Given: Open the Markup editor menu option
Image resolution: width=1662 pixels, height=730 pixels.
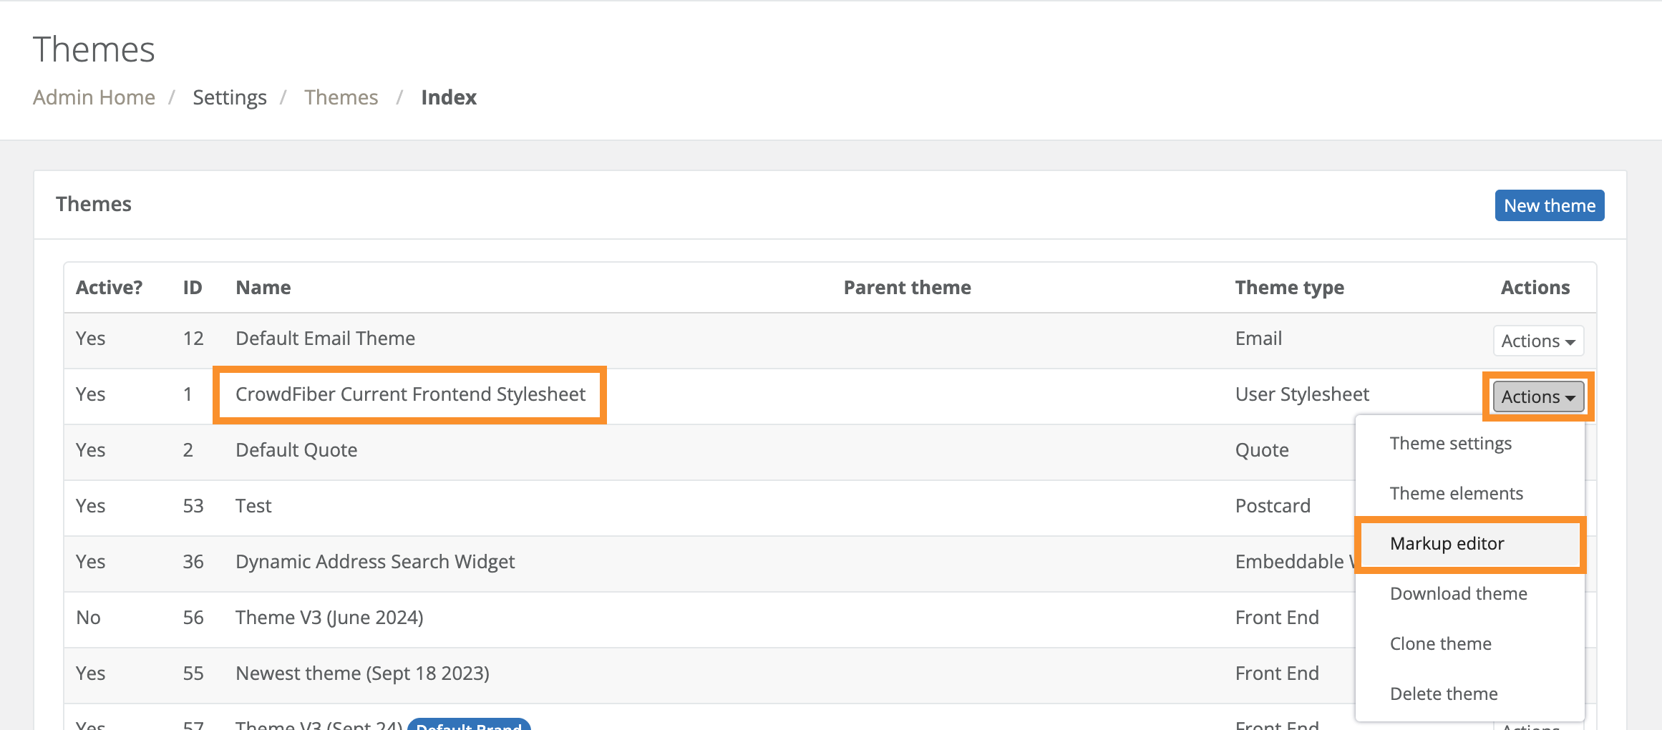Looking at the screenshot, I should click(1447, 544).
